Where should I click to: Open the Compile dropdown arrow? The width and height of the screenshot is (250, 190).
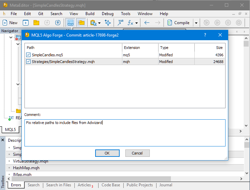[196, 23]
